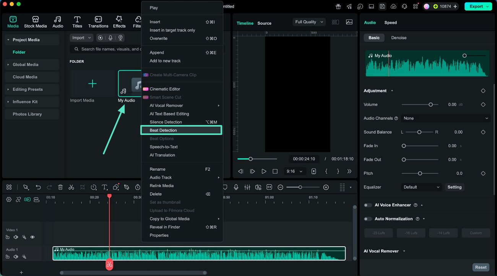Screen dimensions: 497x276
Task: Expand Global Media tree item
Action: (8, 64)
